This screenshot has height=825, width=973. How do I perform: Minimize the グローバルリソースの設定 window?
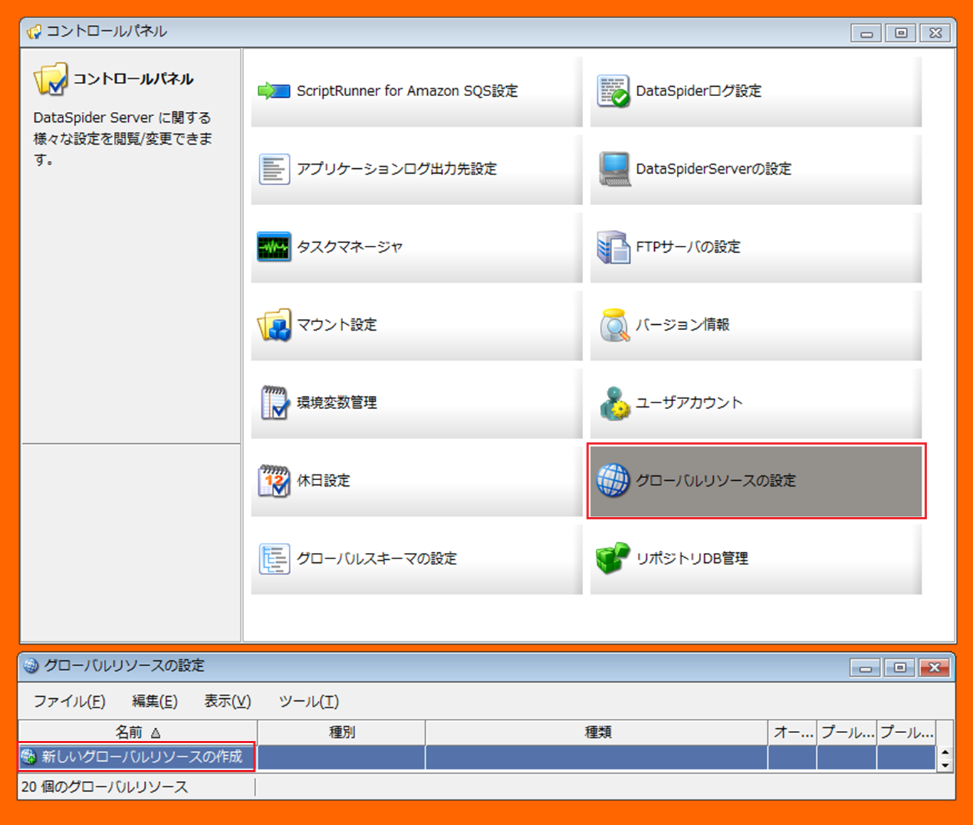tap(866, 668)
